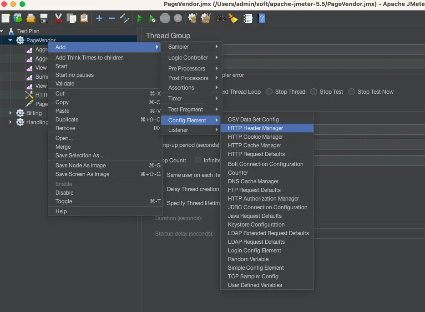425x312 pixels.
Task: Click the Start no pauses icon
Action: (152, 18)
